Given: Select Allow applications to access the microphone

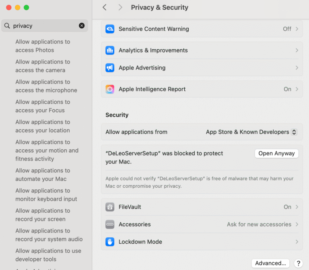Looking at the screenshot, I should coord(46,86).
